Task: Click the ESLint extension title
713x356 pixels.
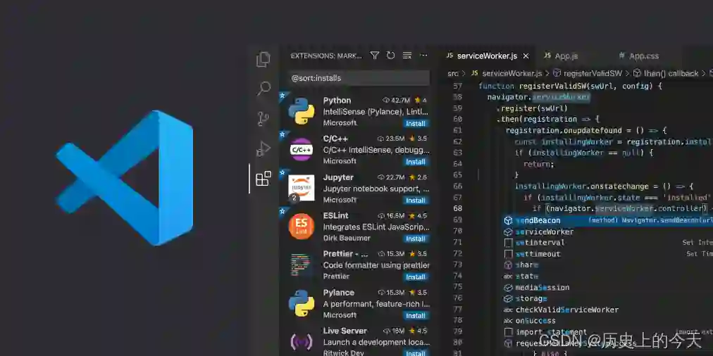Action: (335, 216)
